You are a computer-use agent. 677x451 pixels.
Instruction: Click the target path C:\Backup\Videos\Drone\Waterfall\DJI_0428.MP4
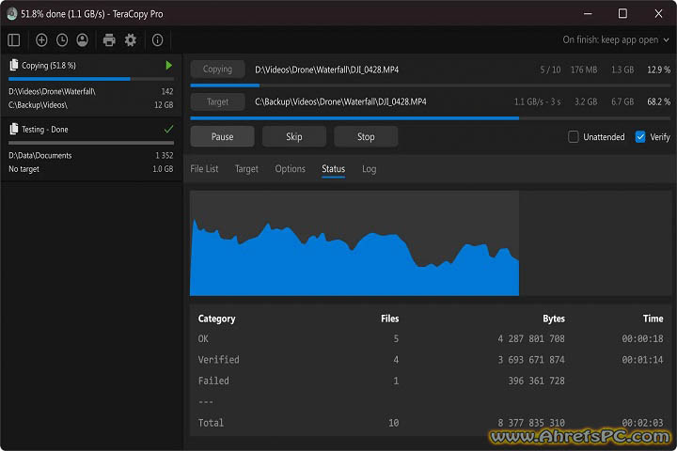[x=340, y=101]
